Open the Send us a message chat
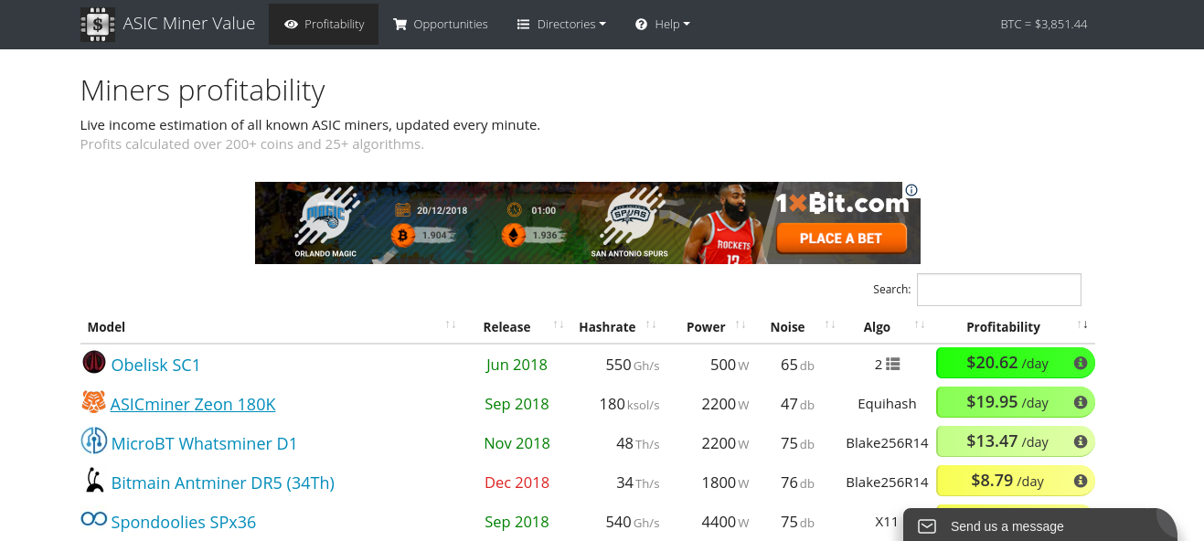This screenshot has width=1204, height=541. (x=1039, y=525)
